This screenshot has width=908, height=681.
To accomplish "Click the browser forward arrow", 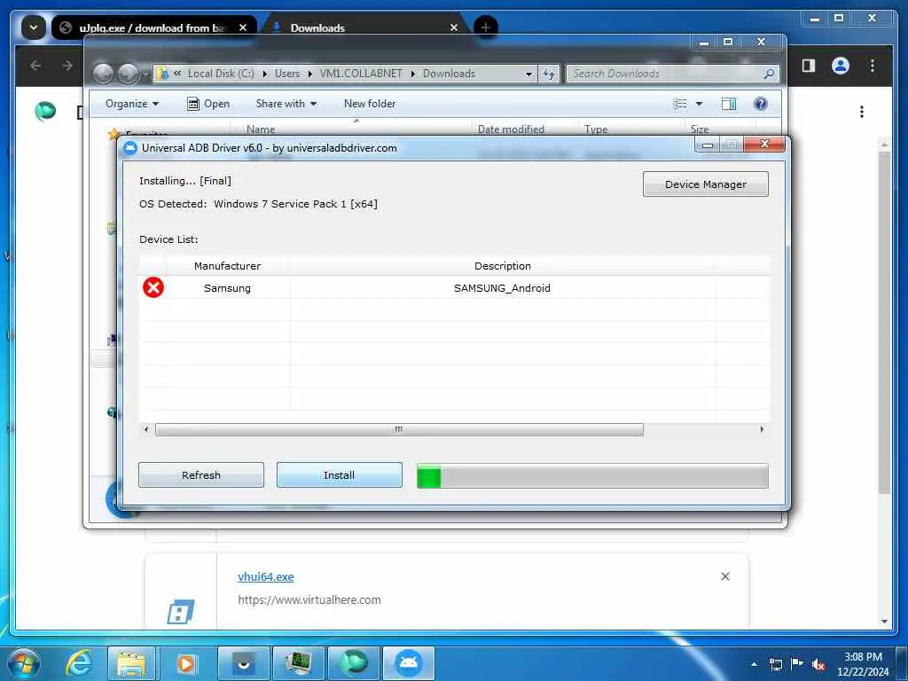I will (67, 66).
